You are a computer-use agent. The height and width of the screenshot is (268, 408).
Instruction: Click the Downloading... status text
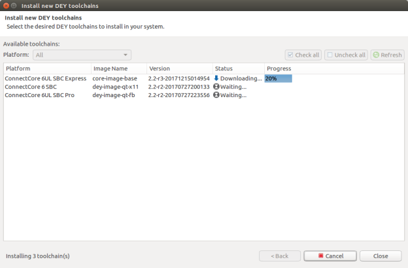[x=241, y=78]
